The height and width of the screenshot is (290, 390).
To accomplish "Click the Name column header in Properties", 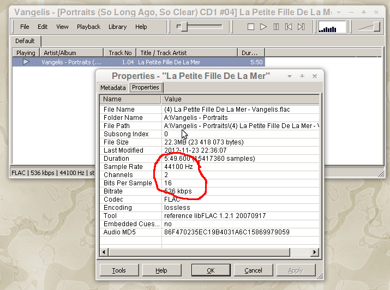I will coord(130,99).
